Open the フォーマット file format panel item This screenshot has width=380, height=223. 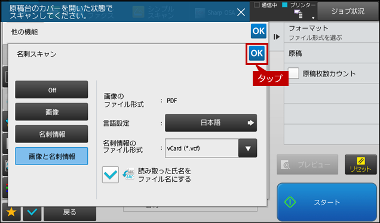331,32
